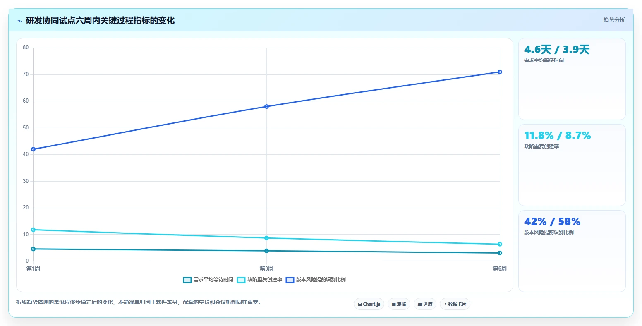Image resolution: width=642 pixels, height=326 pixels.
Task: Select the 进度 tag chip
Action: tap(425, 304)
